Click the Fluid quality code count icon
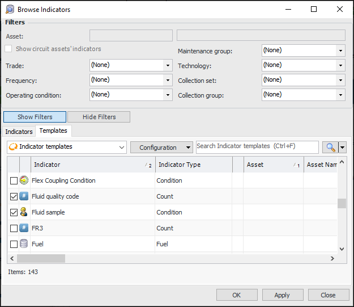The image size is (354, 307). pyautogui.click(x=24, y=196)
